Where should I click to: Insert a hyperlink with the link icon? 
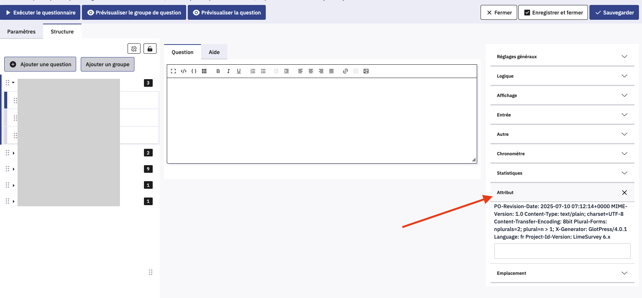(345, 71)
